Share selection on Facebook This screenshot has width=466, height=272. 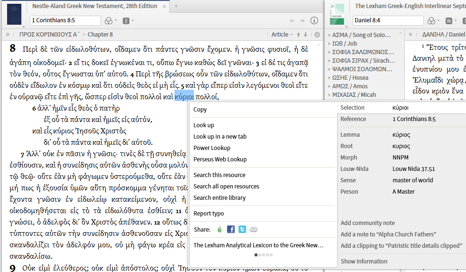231,229
